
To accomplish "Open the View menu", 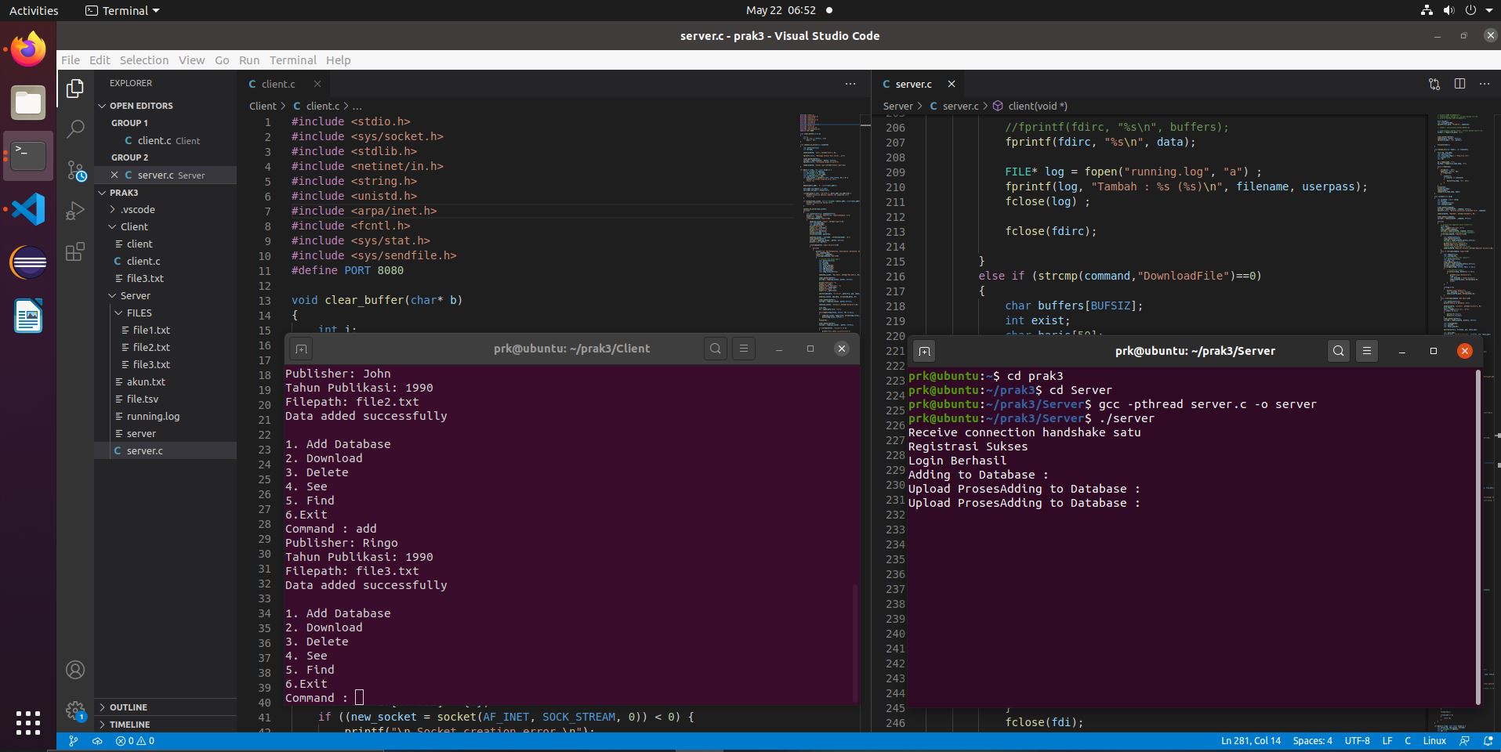I will (x=191, y=60).
